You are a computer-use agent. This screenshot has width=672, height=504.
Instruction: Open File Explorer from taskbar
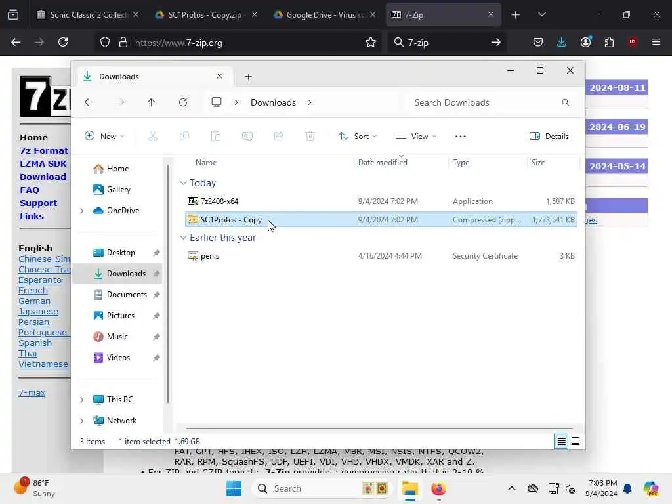pyautogui.click(x=409, y=488)
